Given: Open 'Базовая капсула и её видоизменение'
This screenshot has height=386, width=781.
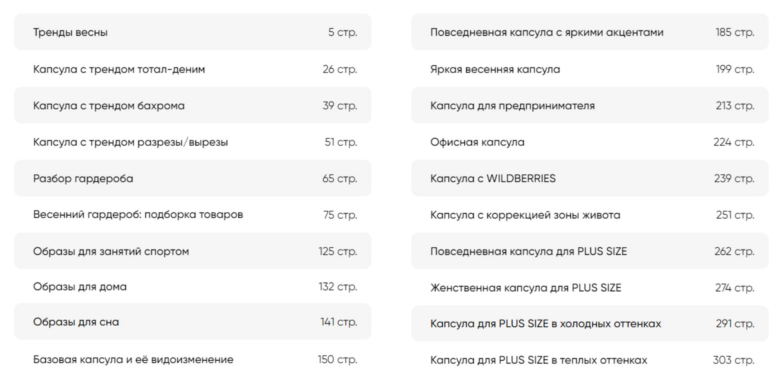Looking at the screenshot, I should (x=133, y=359).
